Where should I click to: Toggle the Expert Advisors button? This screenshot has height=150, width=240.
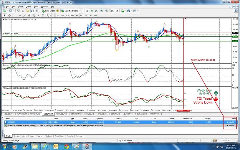(70, 11)
